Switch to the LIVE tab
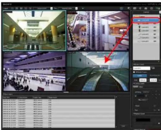 [140, 76]
